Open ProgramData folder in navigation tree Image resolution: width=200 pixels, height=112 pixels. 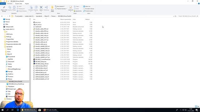coord(10,39)
